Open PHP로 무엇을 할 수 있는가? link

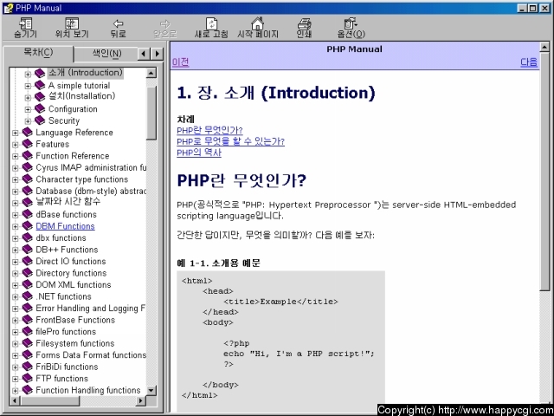[231, 141]
